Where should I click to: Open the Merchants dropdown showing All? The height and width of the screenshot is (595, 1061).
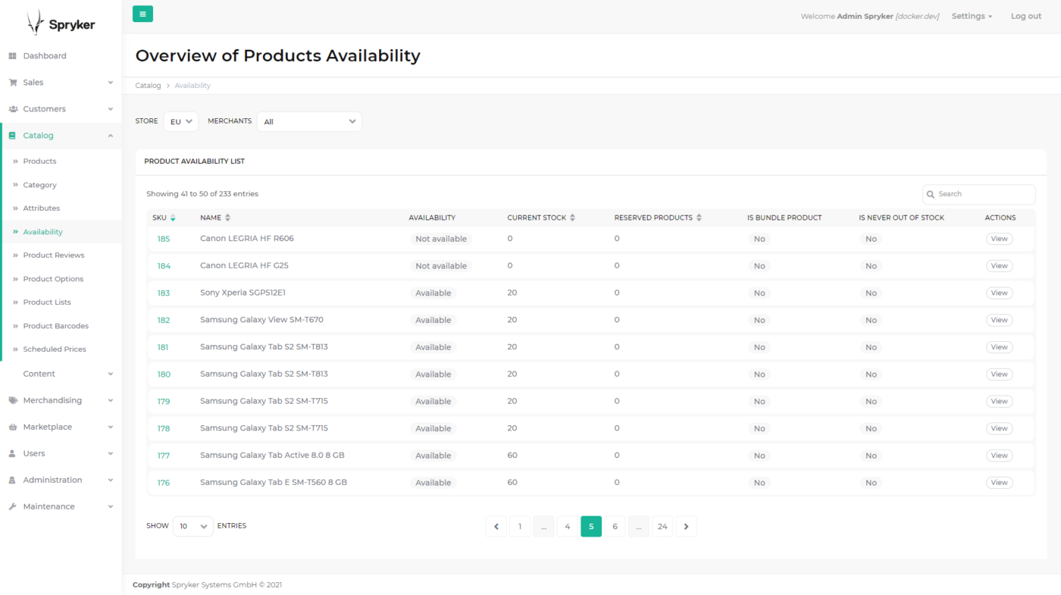click(x=309, y=121)
